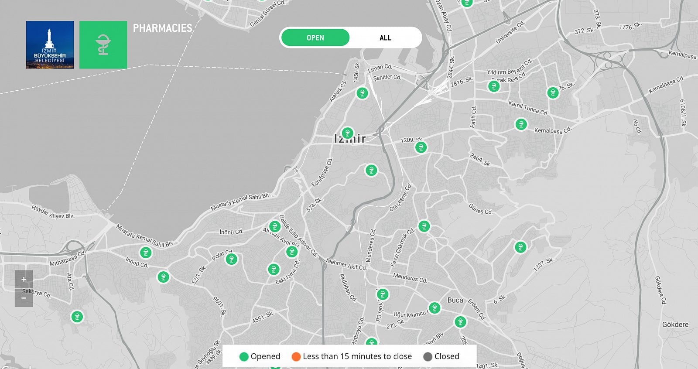Click the green Opened legend dot

244,357
